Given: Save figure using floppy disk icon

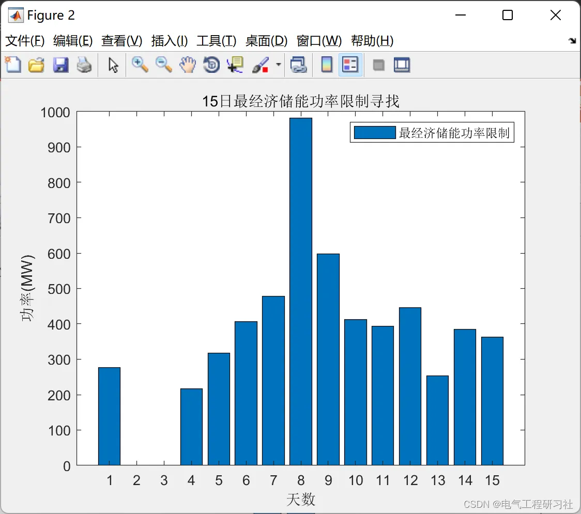Looking at the screenshot, I should [61, 65].
